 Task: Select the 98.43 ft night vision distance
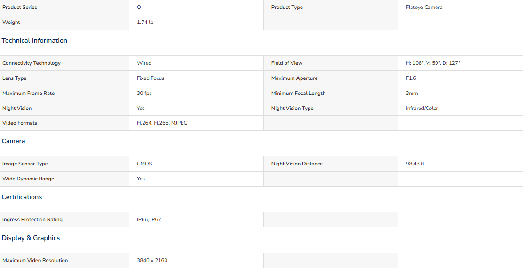(415, 164)
